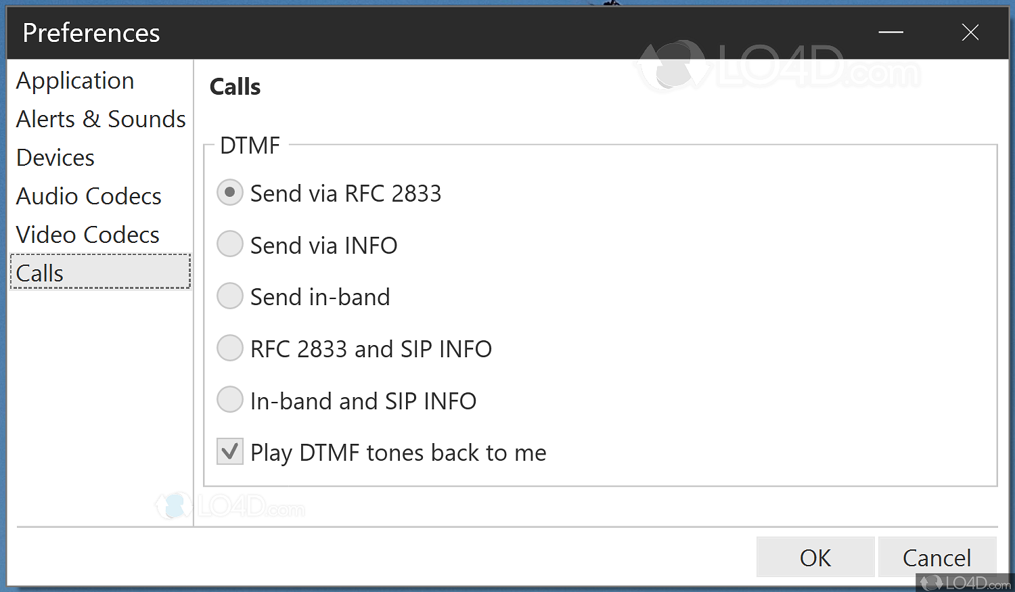Click the "Play DTMF tones back to me" text
This screenshot has width=1015, height=592.
(398, 453)
